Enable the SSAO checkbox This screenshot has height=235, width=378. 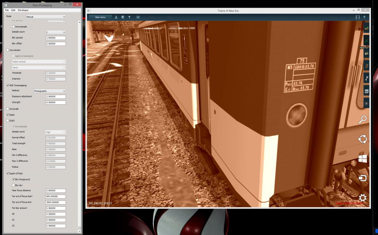[x=7, y=120]
